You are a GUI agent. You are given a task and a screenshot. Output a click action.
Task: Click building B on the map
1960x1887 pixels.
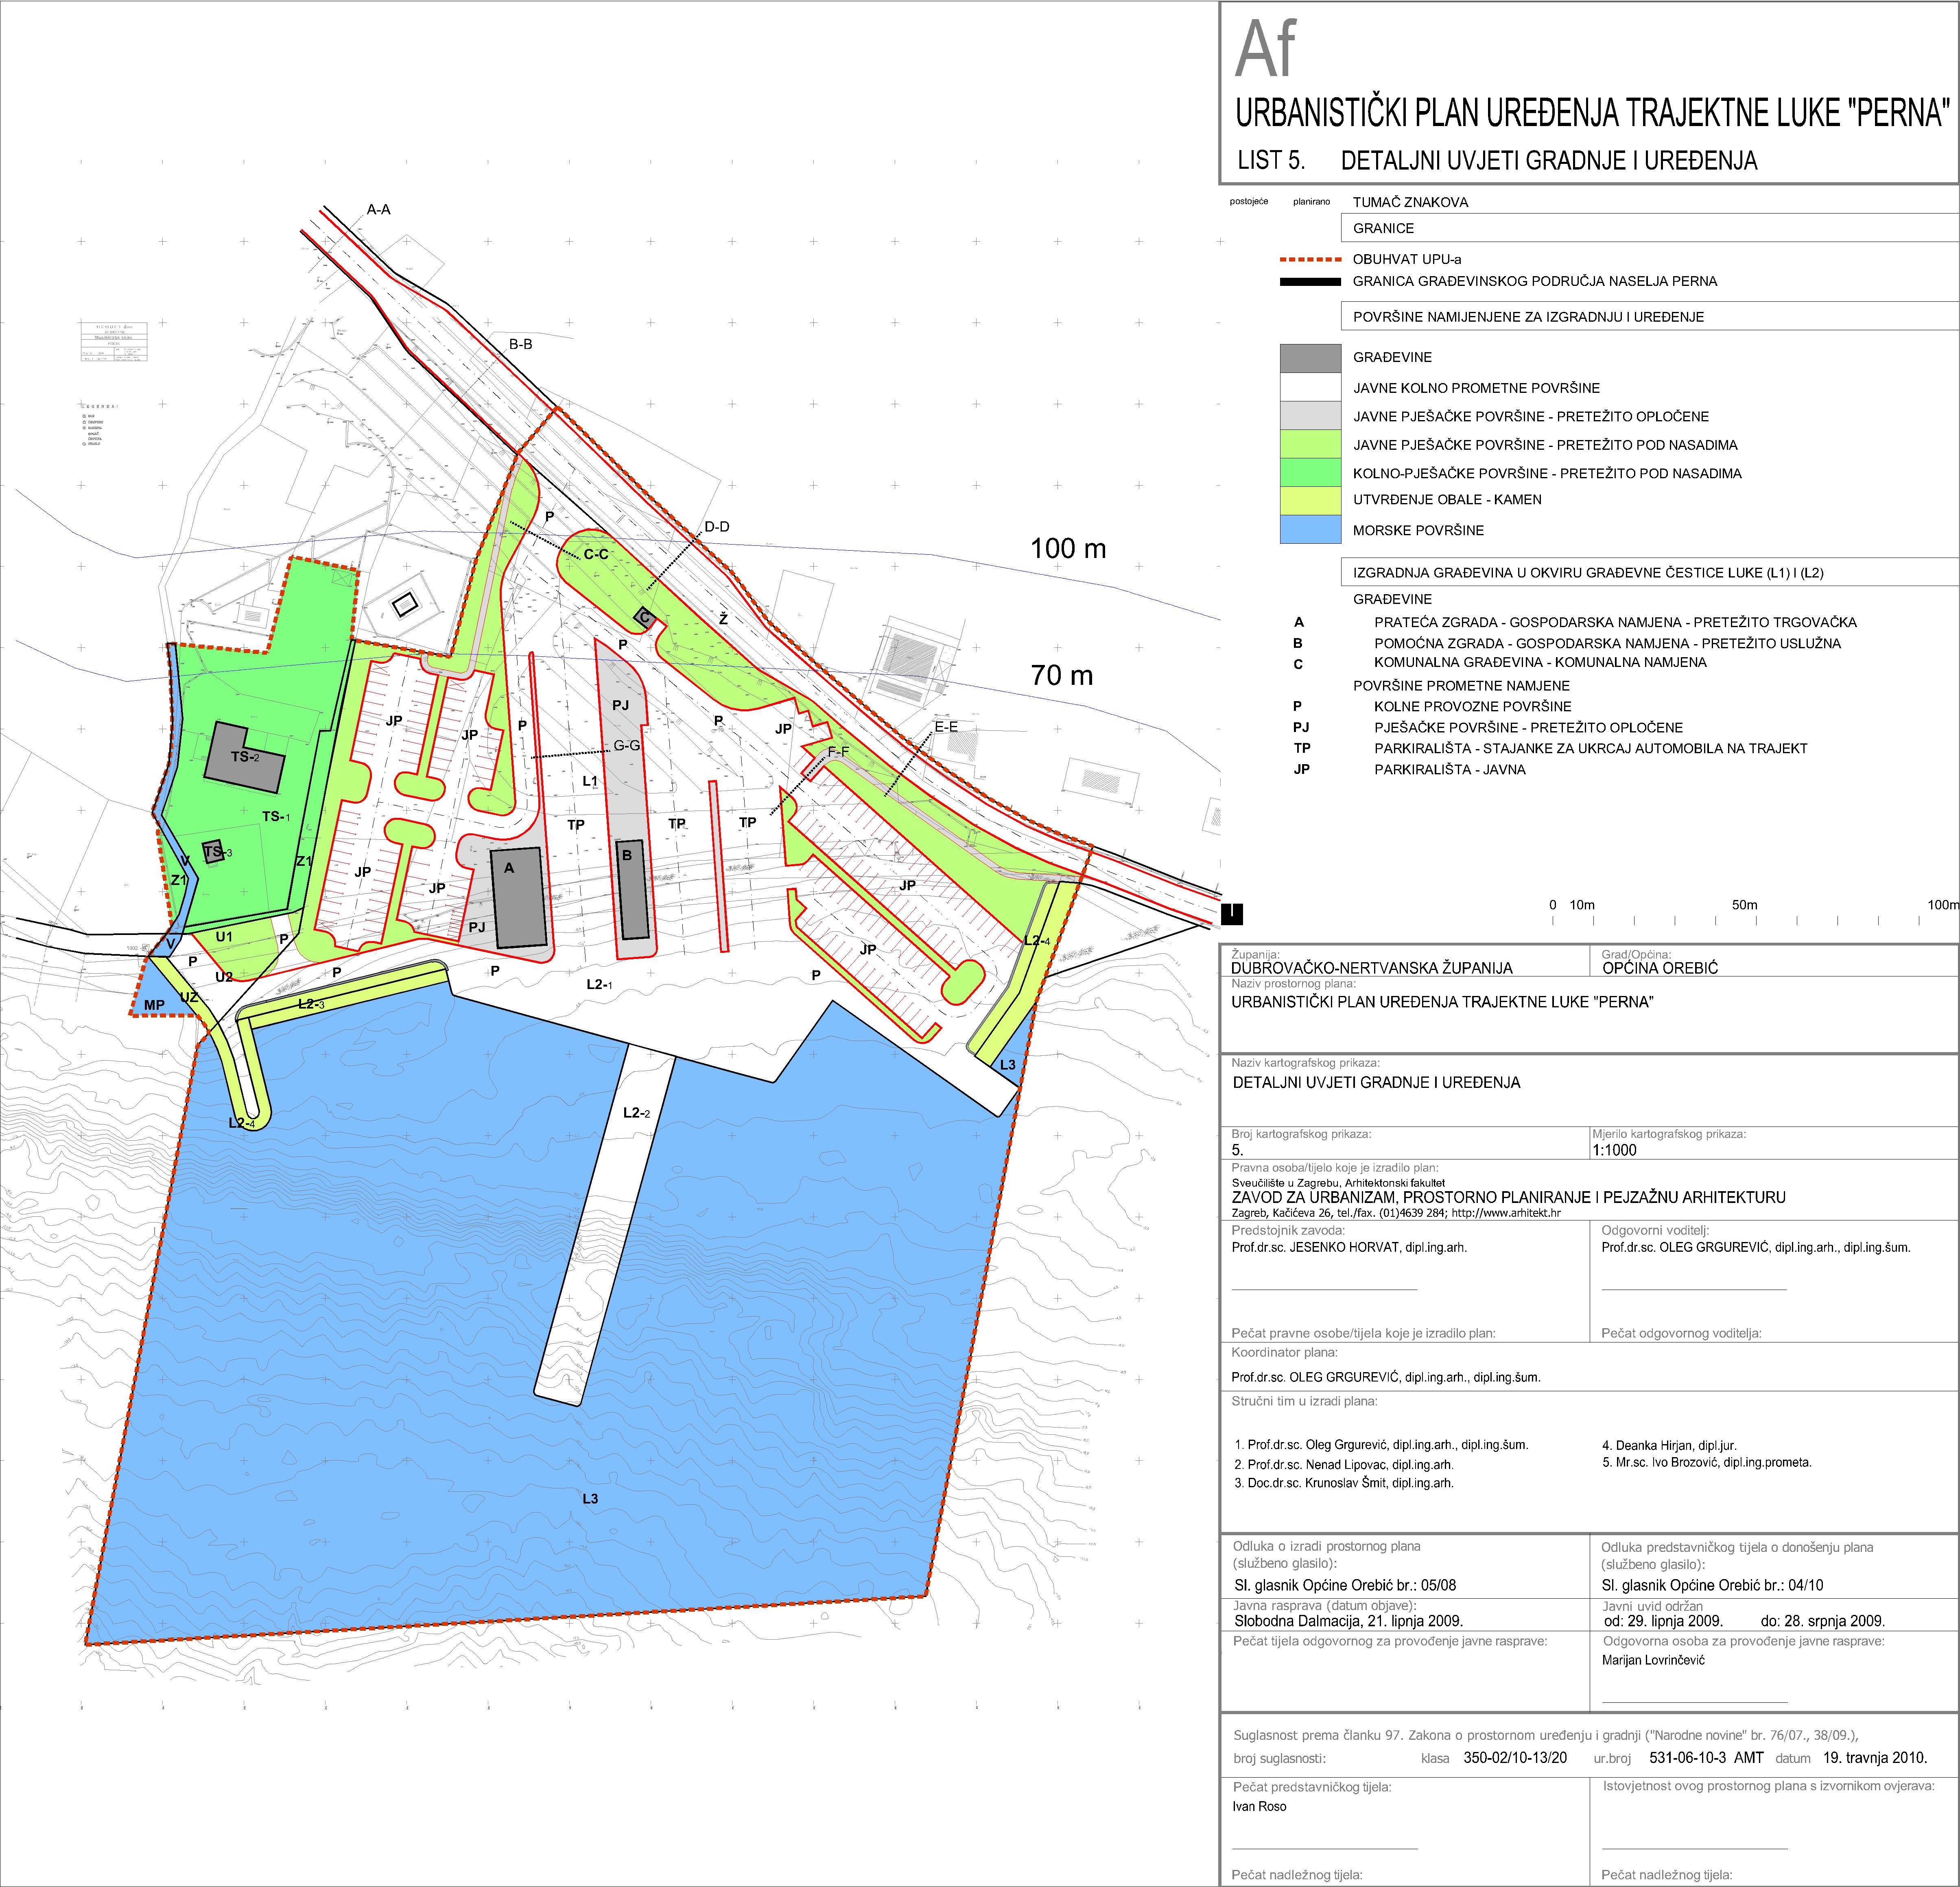[x=632, y=889]
